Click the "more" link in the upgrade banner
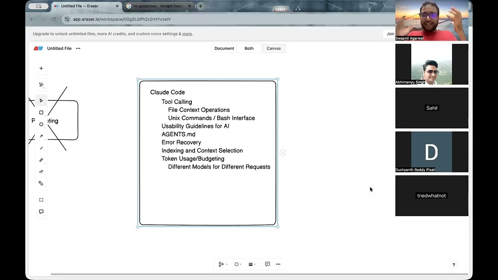Viewport: 498px width, 280px height. [x=187, y=34]
